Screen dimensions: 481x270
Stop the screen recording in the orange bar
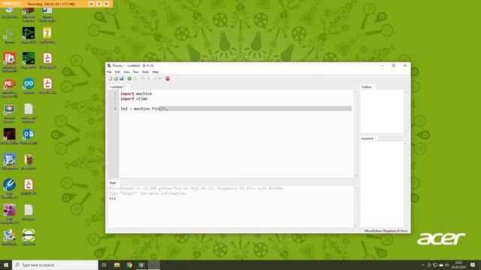coord(107,4)
